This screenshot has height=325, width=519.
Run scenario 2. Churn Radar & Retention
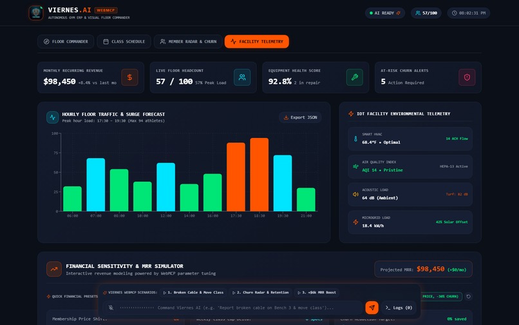[261, 293]
